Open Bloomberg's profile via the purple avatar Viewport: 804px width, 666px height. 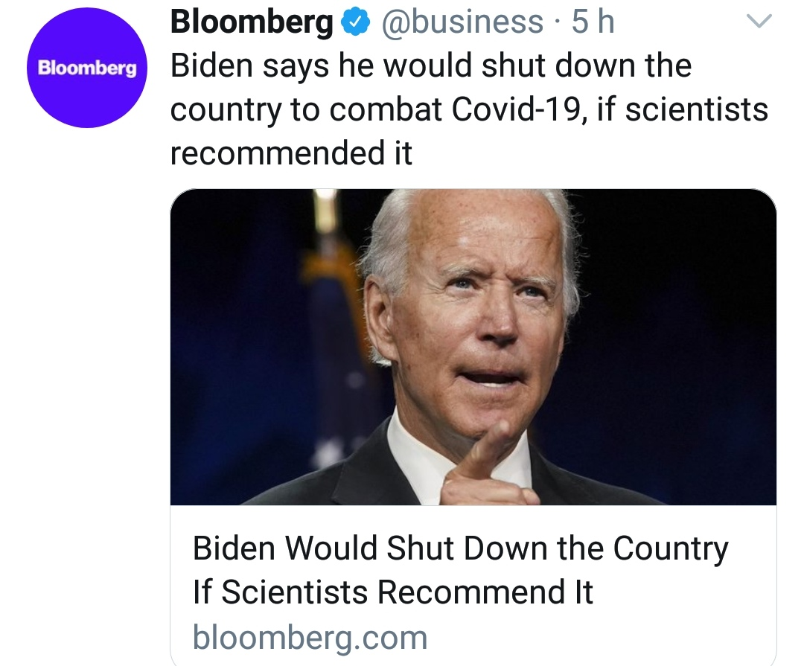pos(86,67)
